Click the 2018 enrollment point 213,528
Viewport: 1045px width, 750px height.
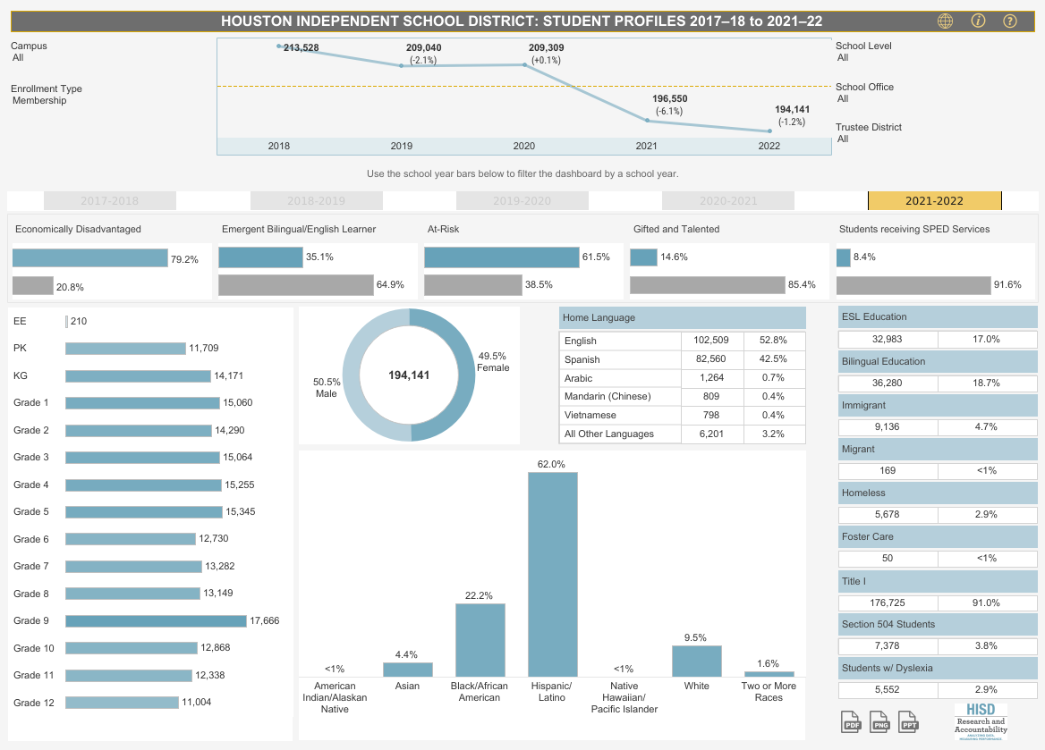[279, 46]
